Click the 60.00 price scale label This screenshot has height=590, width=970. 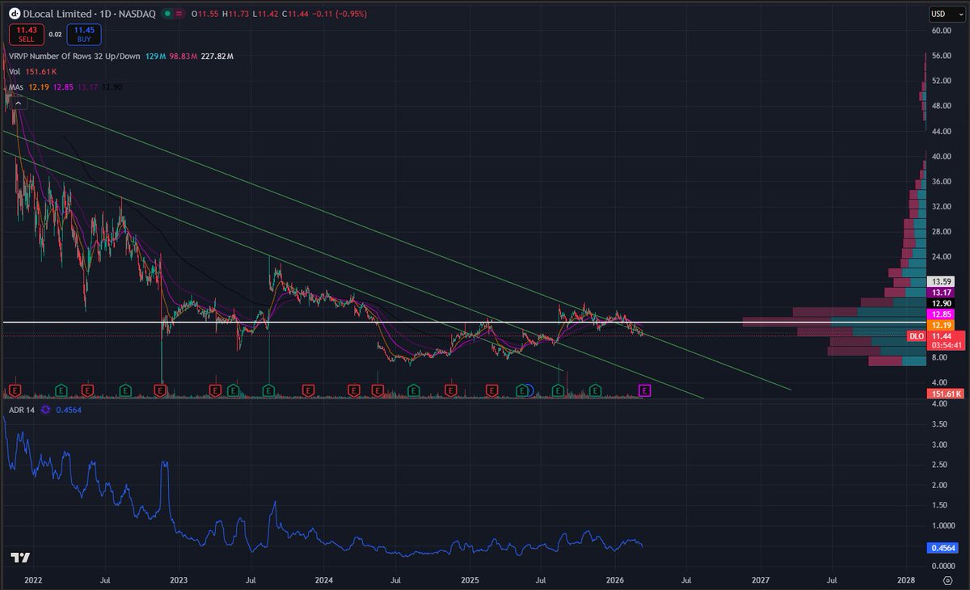[941, 31]
